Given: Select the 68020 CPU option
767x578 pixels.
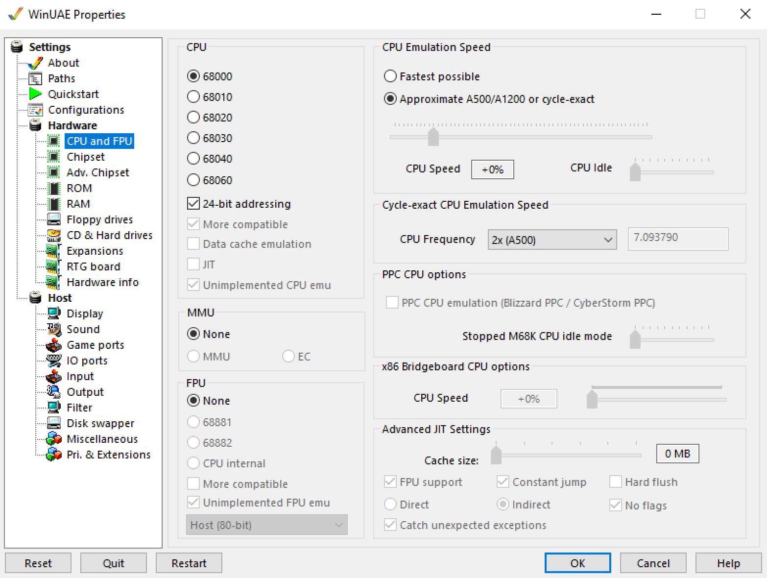Looking at the screenshot, I should click(193, 118).
